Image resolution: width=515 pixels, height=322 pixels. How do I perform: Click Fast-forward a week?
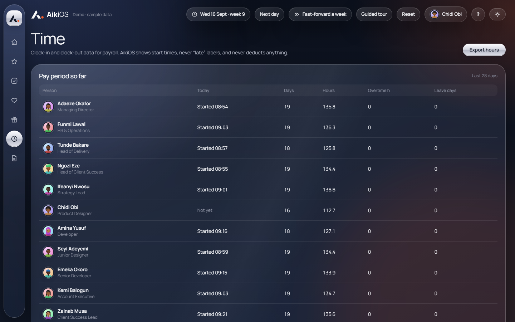(x=320, y=14)
